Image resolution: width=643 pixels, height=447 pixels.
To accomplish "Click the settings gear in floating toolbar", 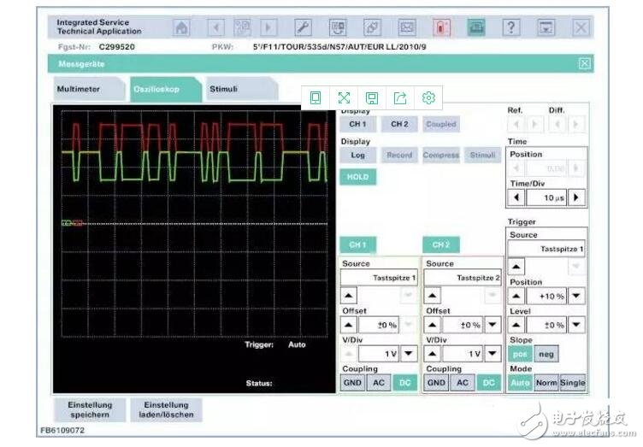I will point(428,97).
